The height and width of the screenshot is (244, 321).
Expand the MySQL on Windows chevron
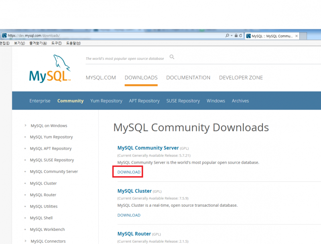click(25, 125)
